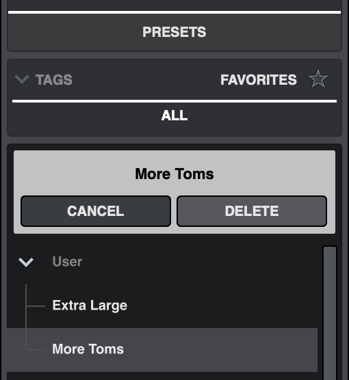
Task: Click blank space right of User label
Action: point(199,262)
